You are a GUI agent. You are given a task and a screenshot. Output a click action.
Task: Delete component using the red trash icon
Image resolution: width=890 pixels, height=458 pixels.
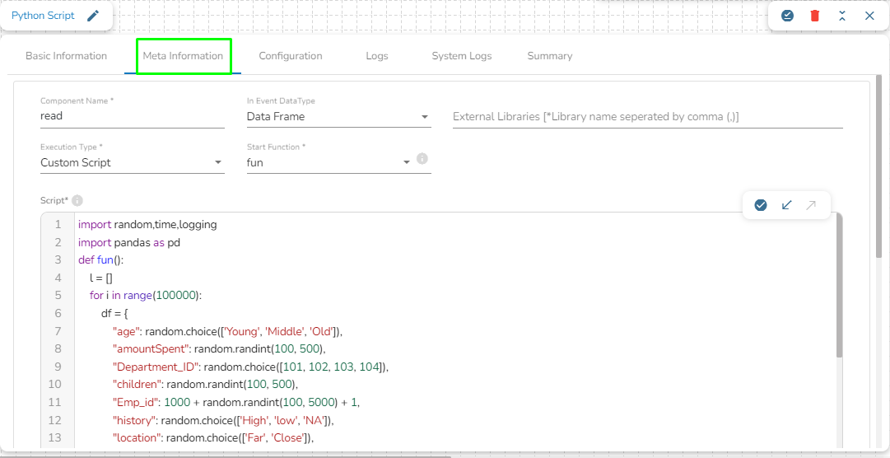pyautogui.click(x=814, y=16)
